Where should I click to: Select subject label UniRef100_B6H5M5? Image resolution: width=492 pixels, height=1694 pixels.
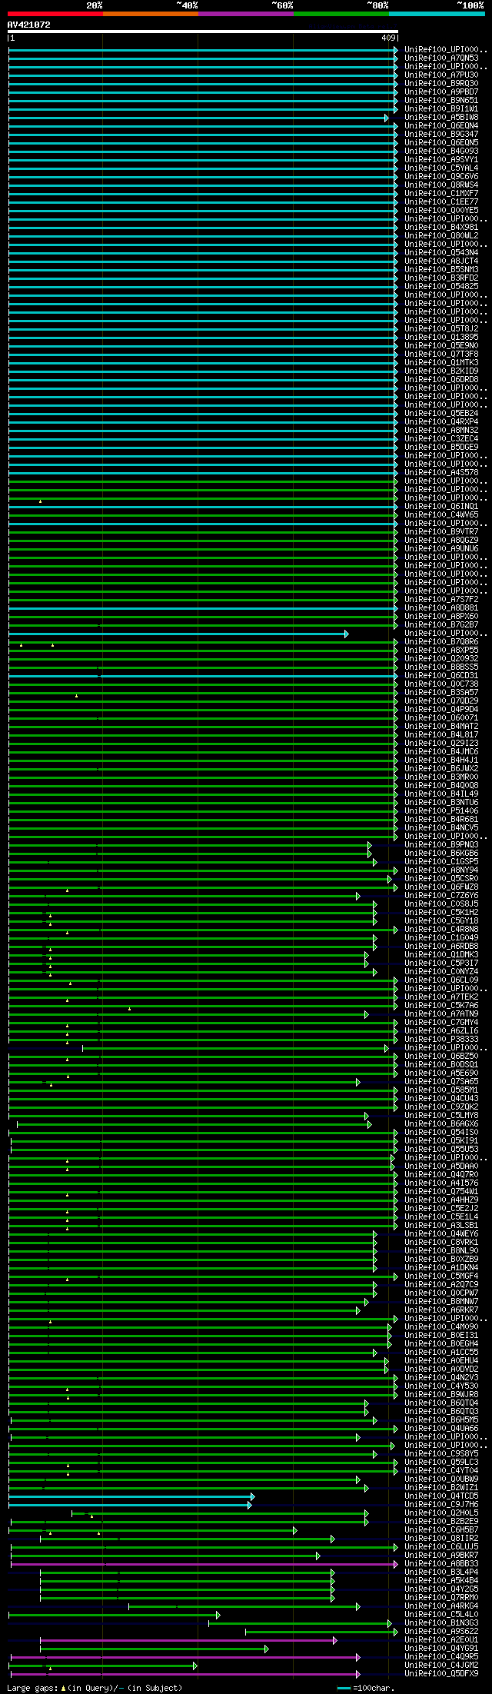[441, 1420]
